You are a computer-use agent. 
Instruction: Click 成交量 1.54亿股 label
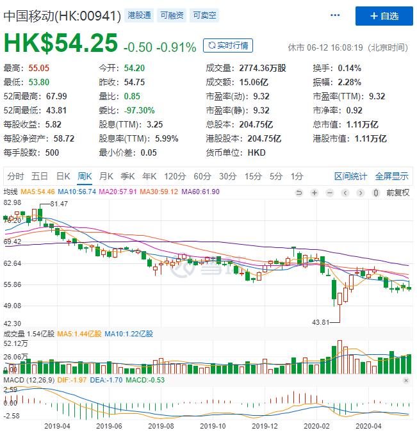tap(29, 334)
